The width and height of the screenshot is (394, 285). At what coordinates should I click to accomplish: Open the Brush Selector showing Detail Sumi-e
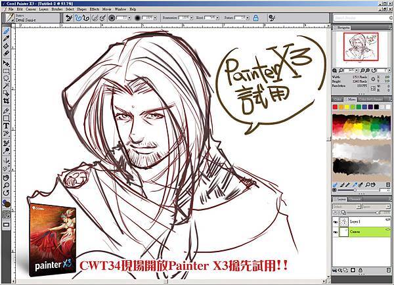pos(32,18)
